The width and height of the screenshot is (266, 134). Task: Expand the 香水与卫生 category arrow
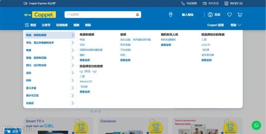coord(72,96)
